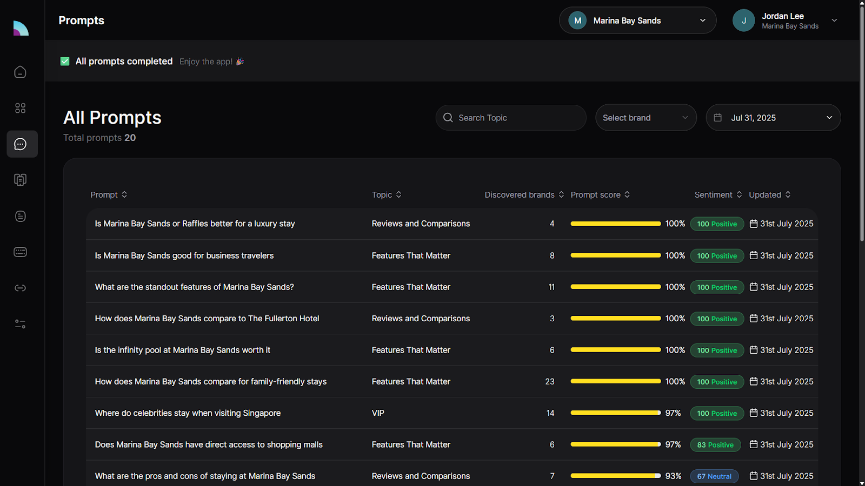Focus the Search Topic input field

(511, 118)
